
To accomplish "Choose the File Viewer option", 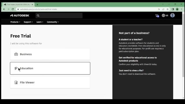I will [50, 82].
